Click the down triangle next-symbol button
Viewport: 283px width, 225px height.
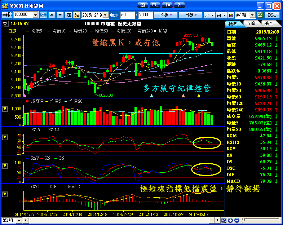[60, 15]
